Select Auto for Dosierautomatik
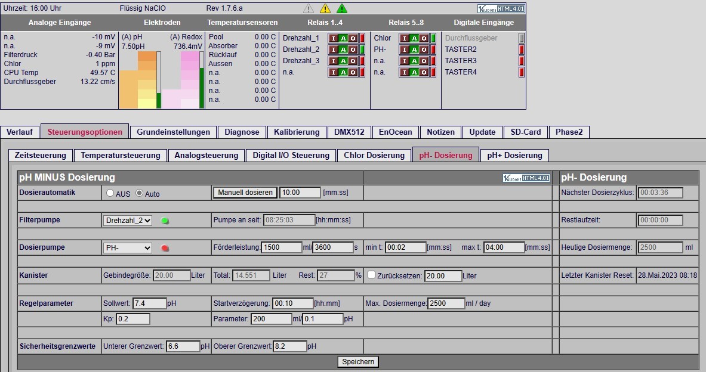 [140, 193]
